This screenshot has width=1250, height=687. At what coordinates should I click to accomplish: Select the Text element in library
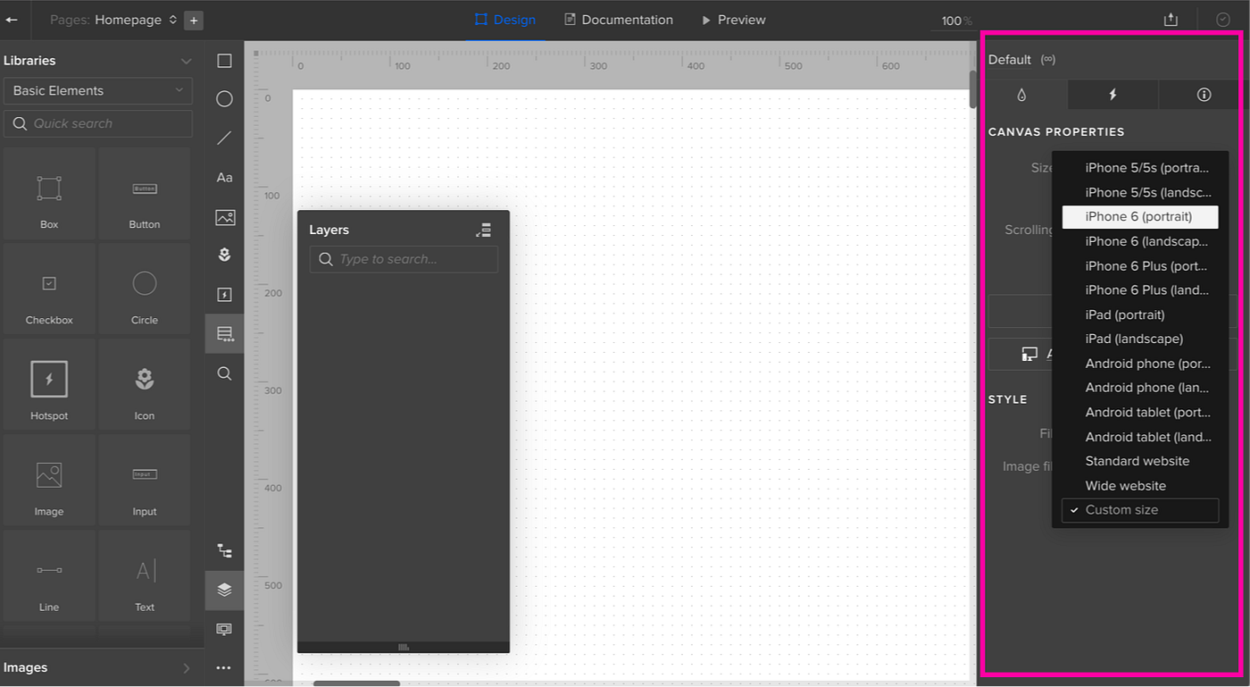click(145, 575)
